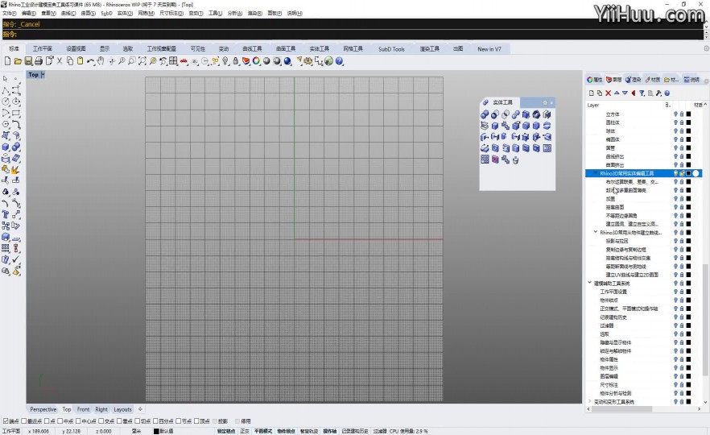Switch to the Front viewport tab
The image size is (710, 435).
pos(84,409)
